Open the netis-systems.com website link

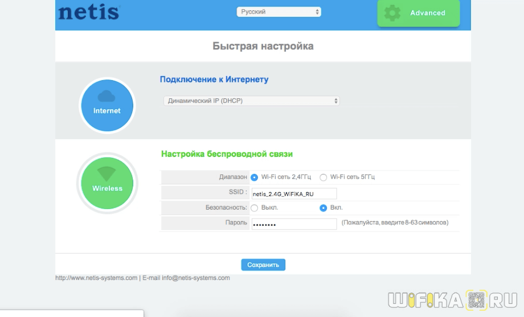click(96, 278)
